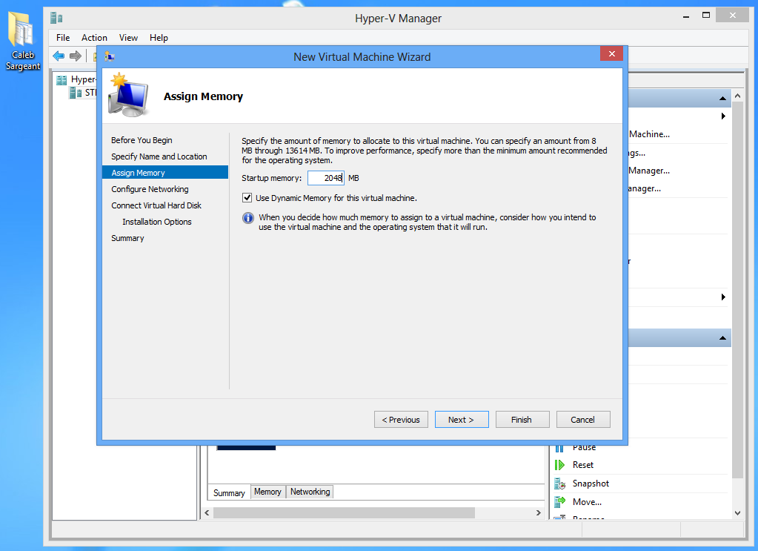Select Assign Memory step in sidebar
The height and width of the screenshot is (551, 758).
pos(165,173)
